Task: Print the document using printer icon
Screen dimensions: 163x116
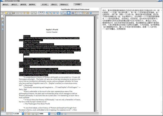Action: pos(13,13)
